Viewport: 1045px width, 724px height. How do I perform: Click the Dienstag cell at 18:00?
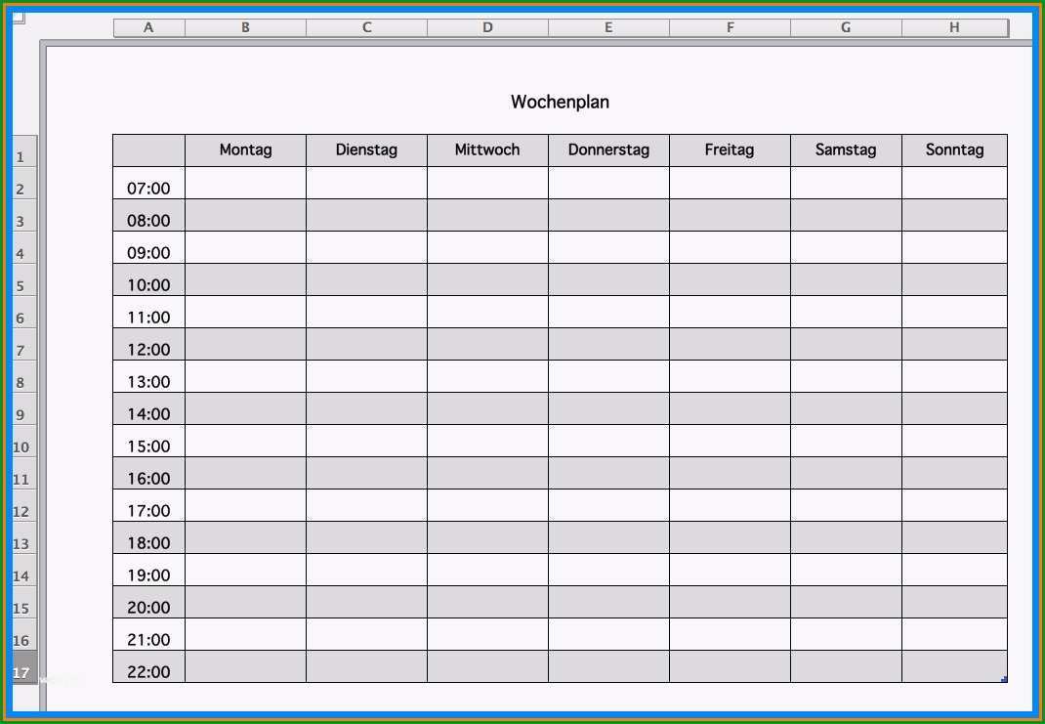(x=366, y=537)
